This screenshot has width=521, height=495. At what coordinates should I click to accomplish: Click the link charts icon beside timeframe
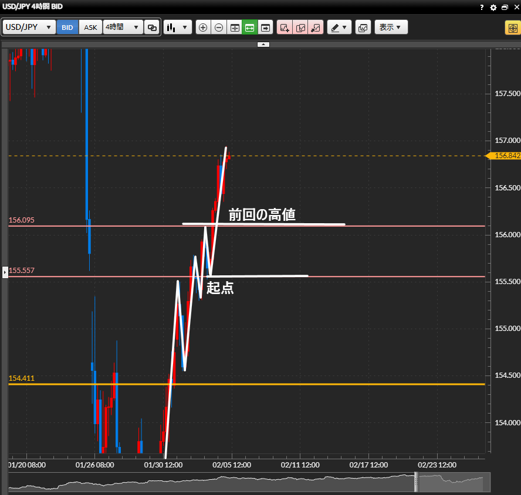click(152, 28)
